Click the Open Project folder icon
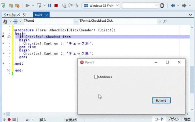This screenshot has width=195, height=122. tap(11, 5)
